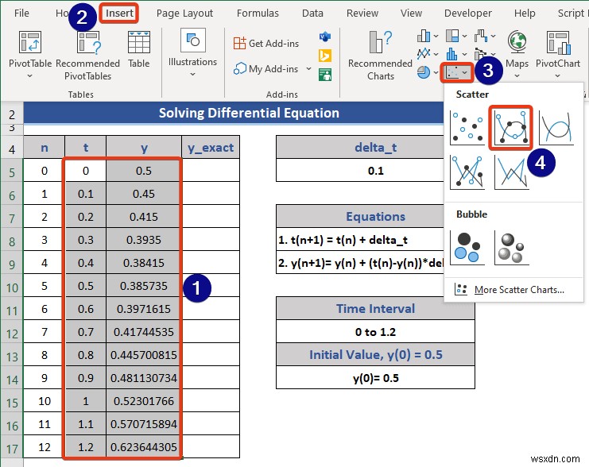Select Scatter with Straight Lines and Markers
The width and height of the screenshot is (589, 467).
pos(467,172)
